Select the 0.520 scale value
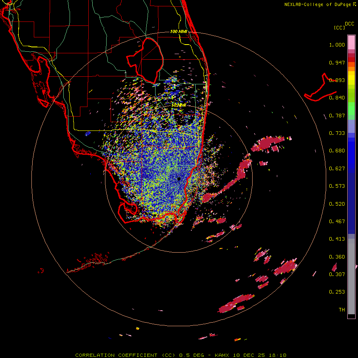The width and height of the screenshot is (358, 358). (x=337, y=204)
